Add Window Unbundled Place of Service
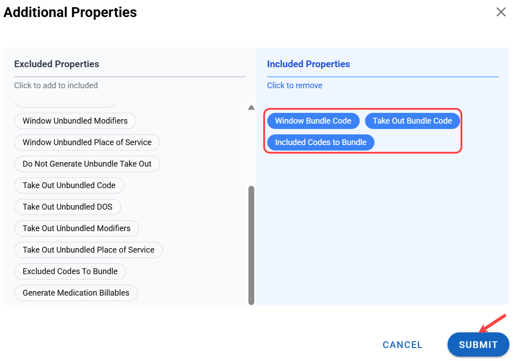Screen dimensions: 513x361 point(87,142)
